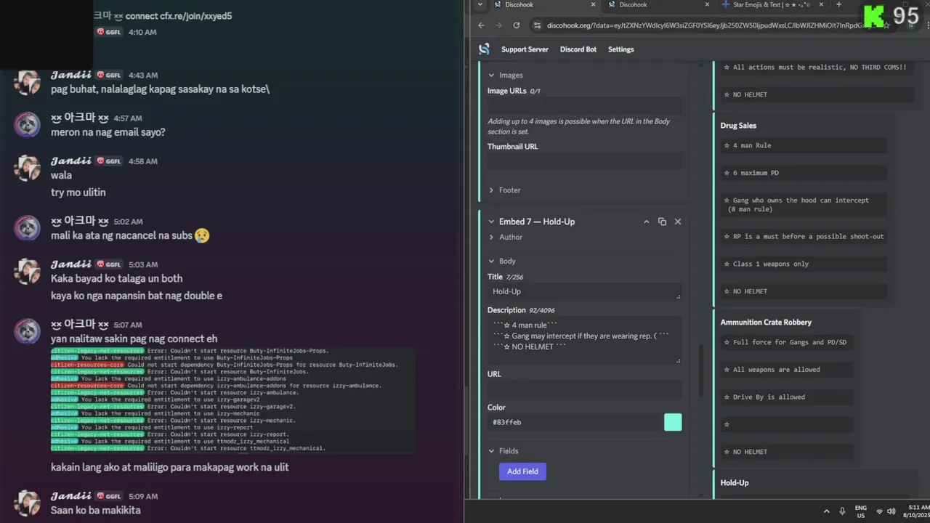Edit the color hex field #83ffeb
930x523 pixels.
click(x=574, y=422)
